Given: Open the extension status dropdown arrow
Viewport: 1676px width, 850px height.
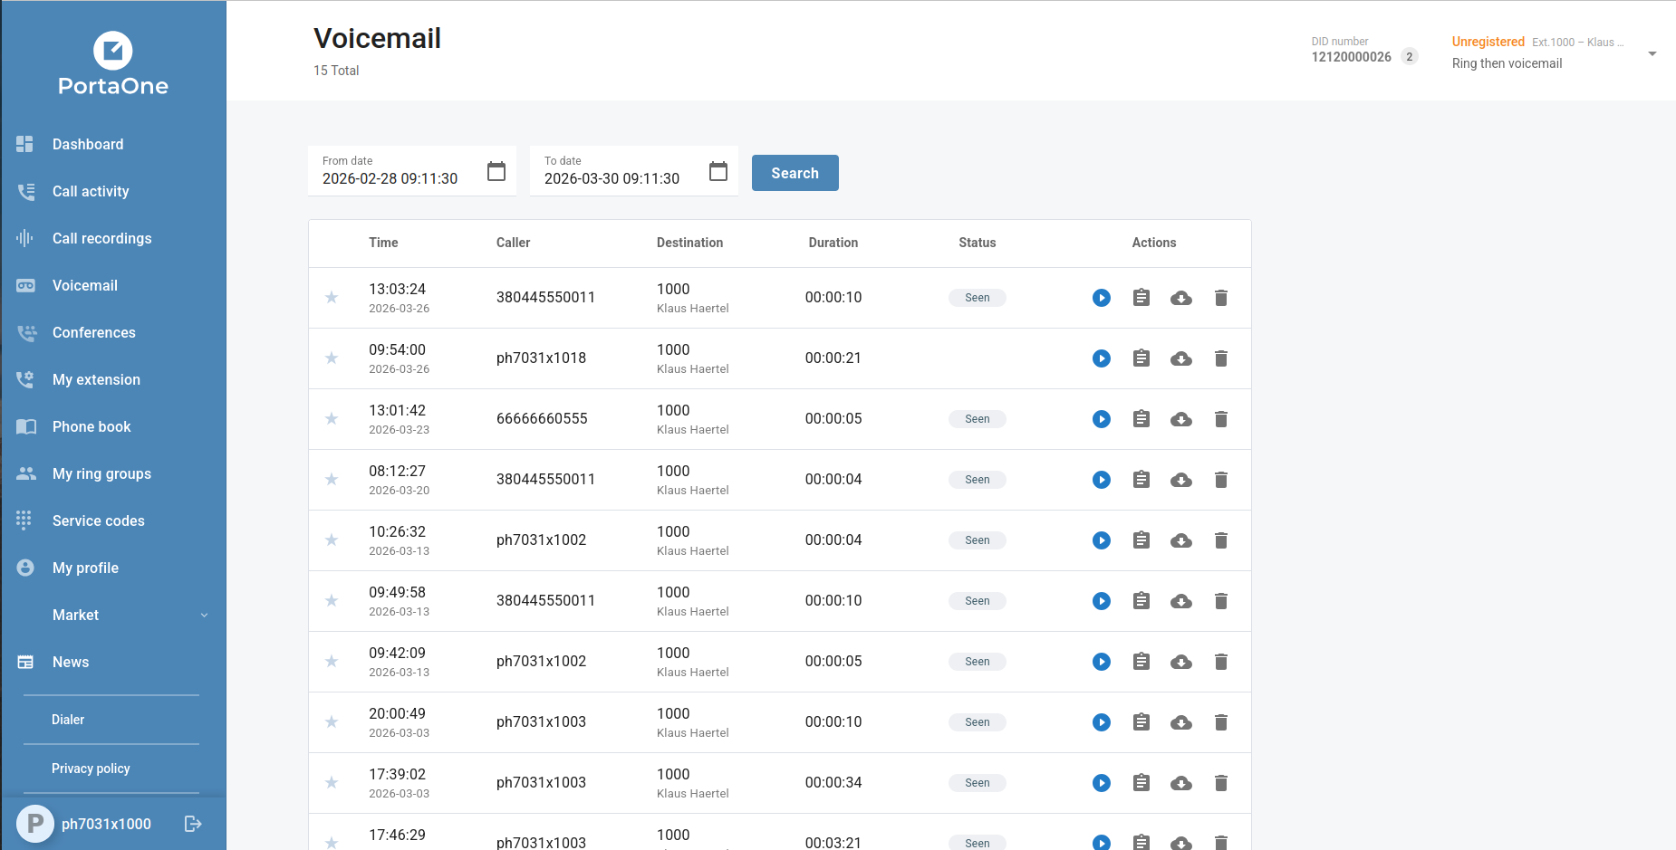Looking at the screenshot, I should click(x=1652, y=53).
